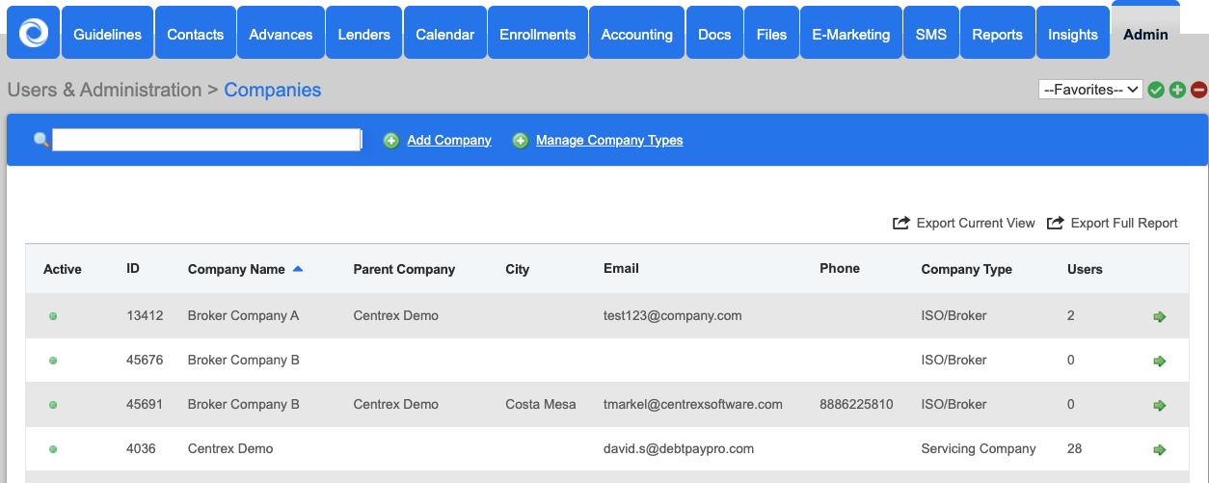Click the Centrex swirl logo home icon
The height and width of the screenshot is (483, 1209).
[x=34, y=33]
